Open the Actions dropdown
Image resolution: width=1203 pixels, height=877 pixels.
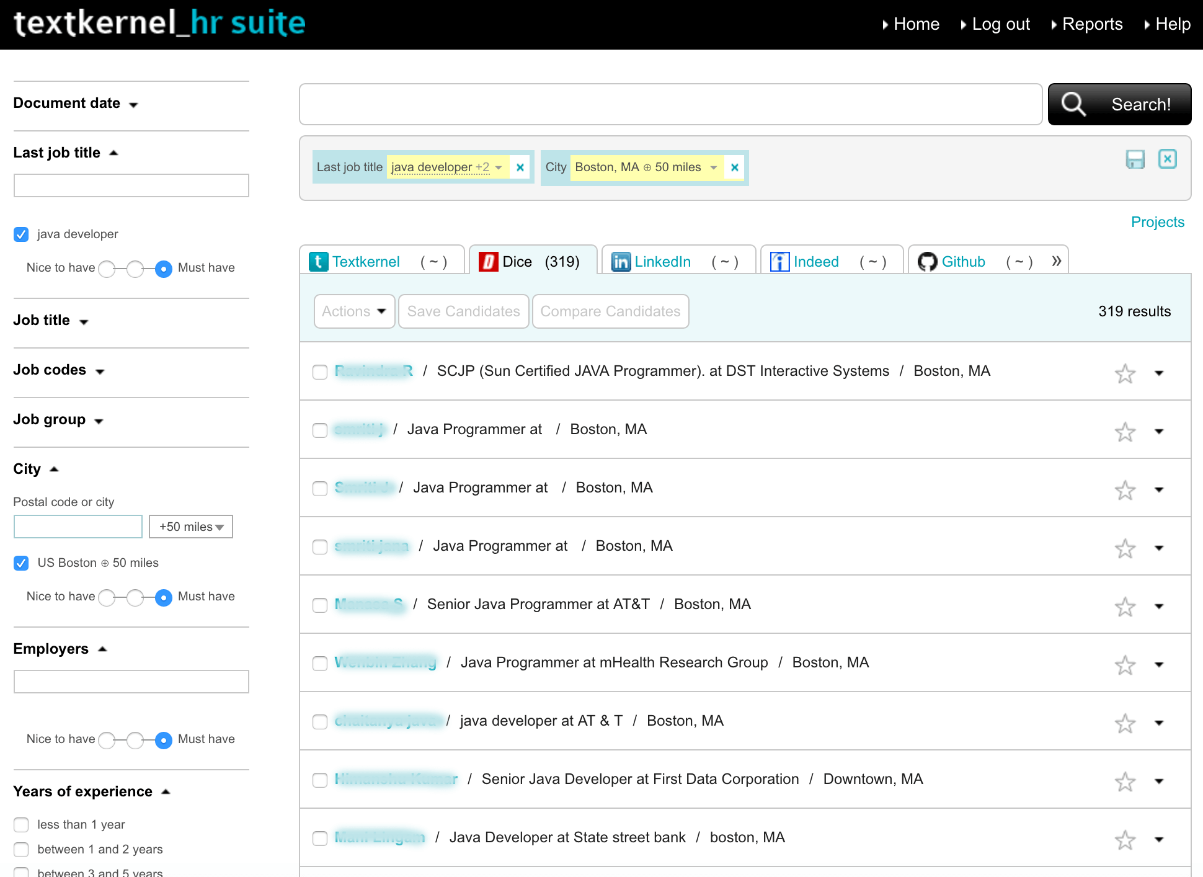tap(354, 311)
